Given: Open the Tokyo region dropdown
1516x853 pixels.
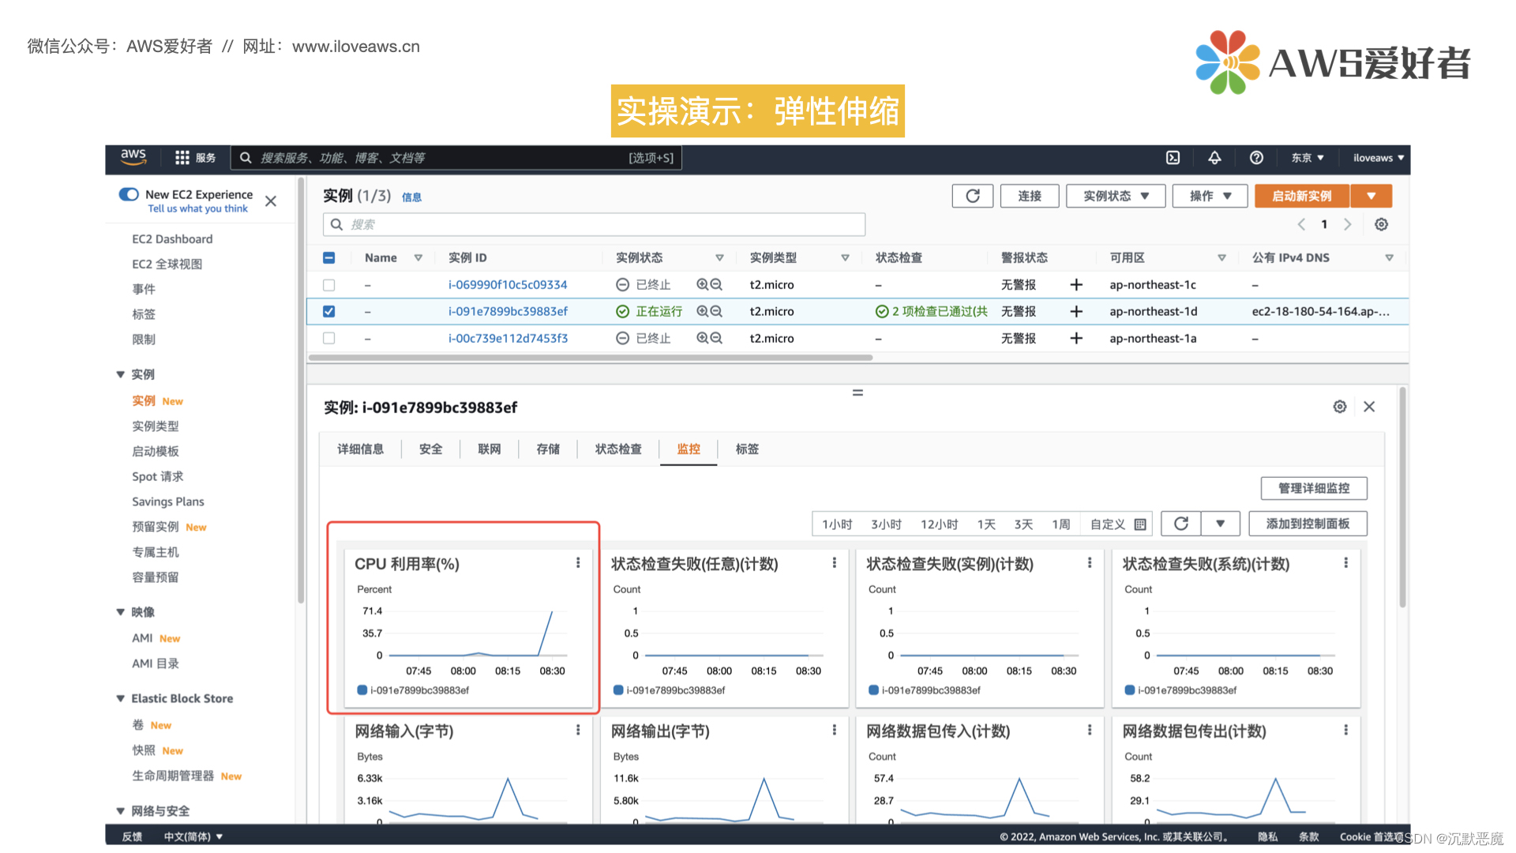Looking at the screenshot, I should point(1308,158).
